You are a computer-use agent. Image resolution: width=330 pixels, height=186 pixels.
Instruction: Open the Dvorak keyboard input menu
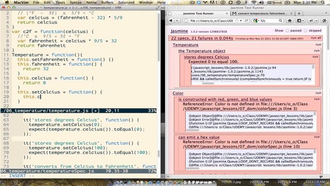click(274, 3)
